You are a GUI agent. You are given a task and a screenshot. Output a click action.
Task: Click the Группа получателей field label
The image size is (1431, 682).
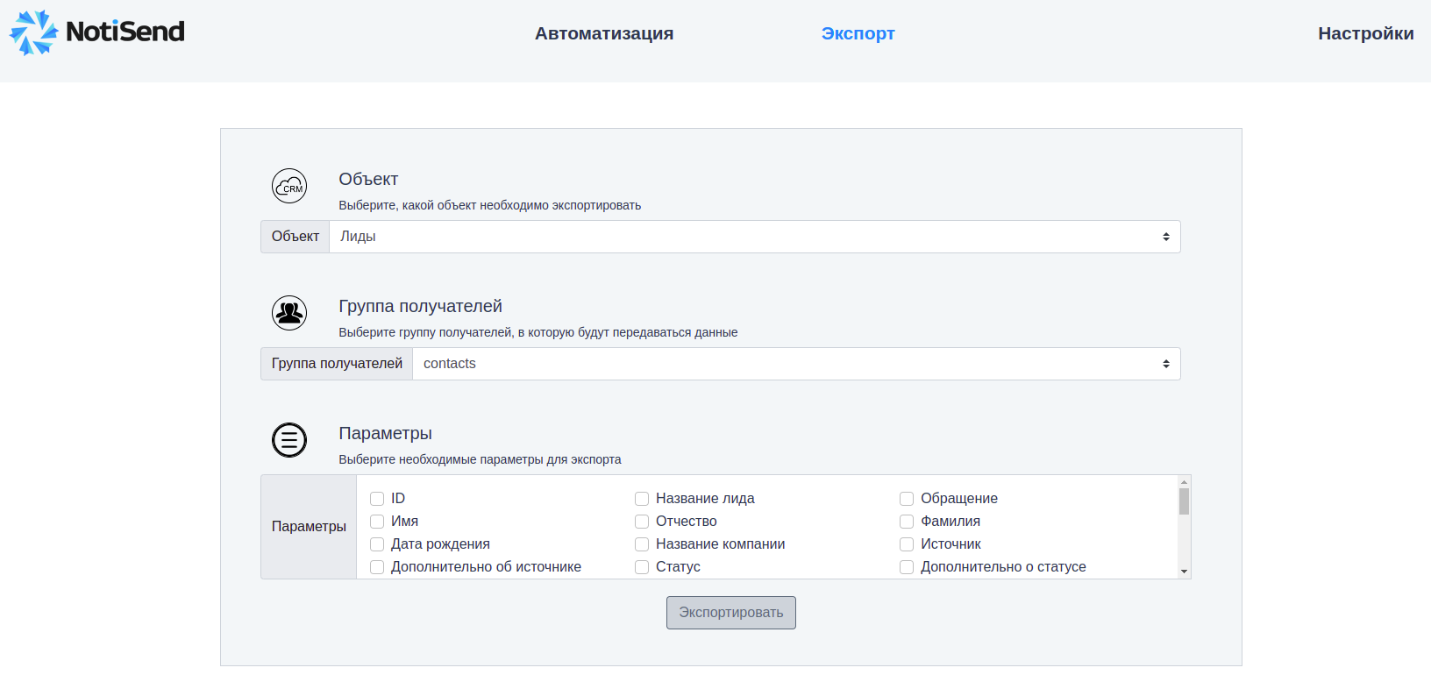pyautogui.click(x=337, y=364)
